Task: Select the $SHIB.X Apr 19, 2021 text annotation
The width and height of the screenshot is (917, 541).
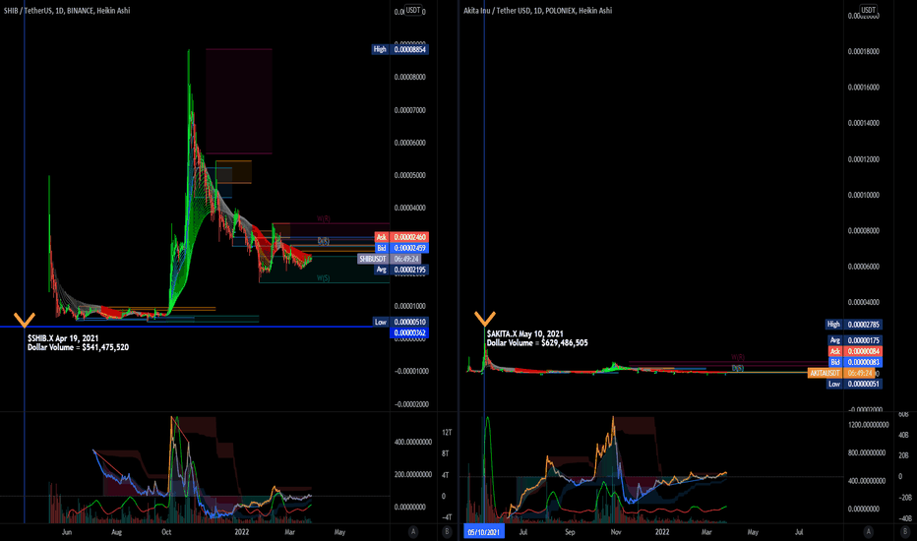Action: (x=63, y=338)
